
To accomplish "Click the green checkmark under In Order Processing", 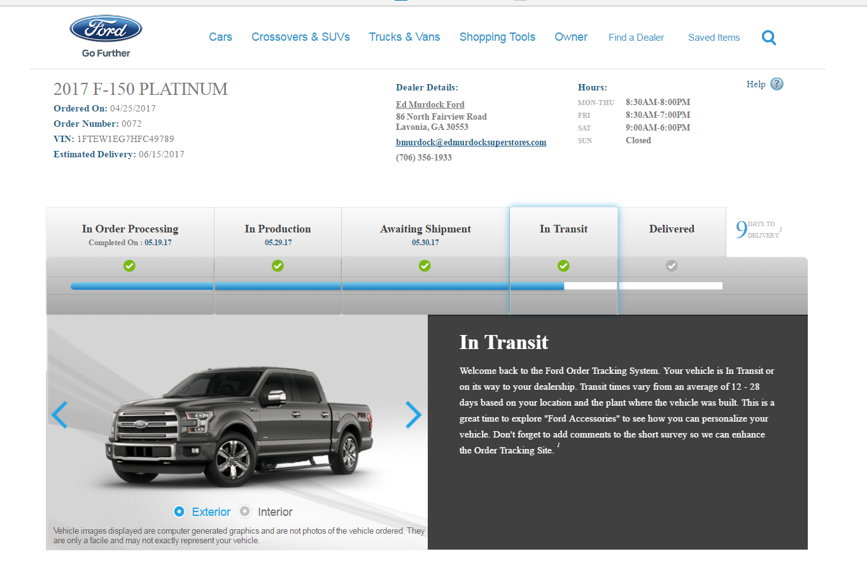I will [x=129, y=266].
